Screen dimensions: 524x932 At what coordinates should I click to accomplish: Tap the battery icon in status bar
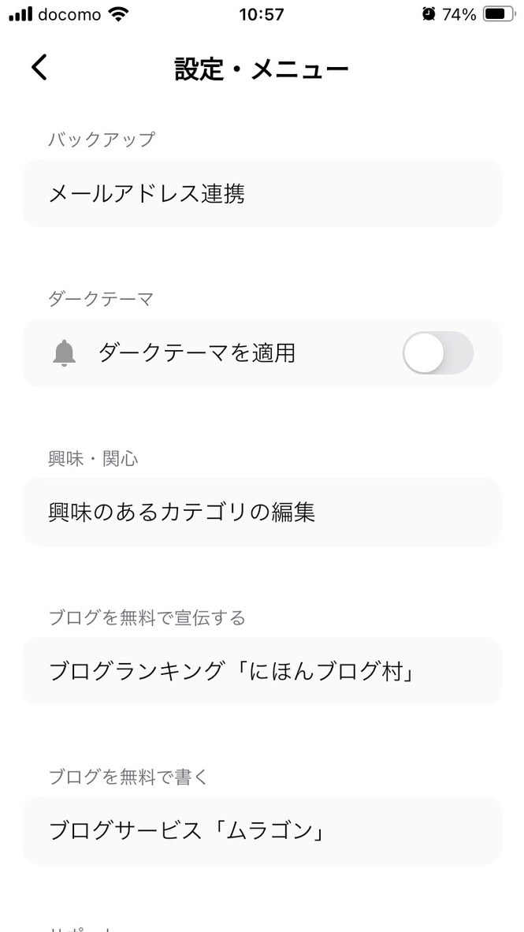coord(498,14)
